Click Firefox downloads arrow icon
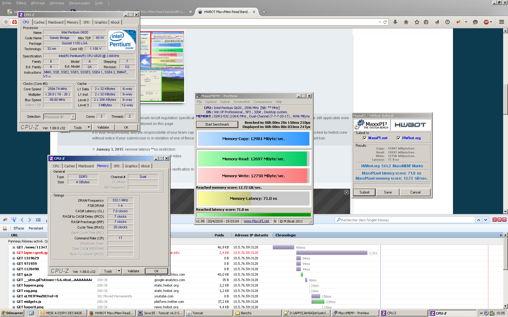Image resolution: width=508 pixels, height=317 pixels. (x=395, y=22)
